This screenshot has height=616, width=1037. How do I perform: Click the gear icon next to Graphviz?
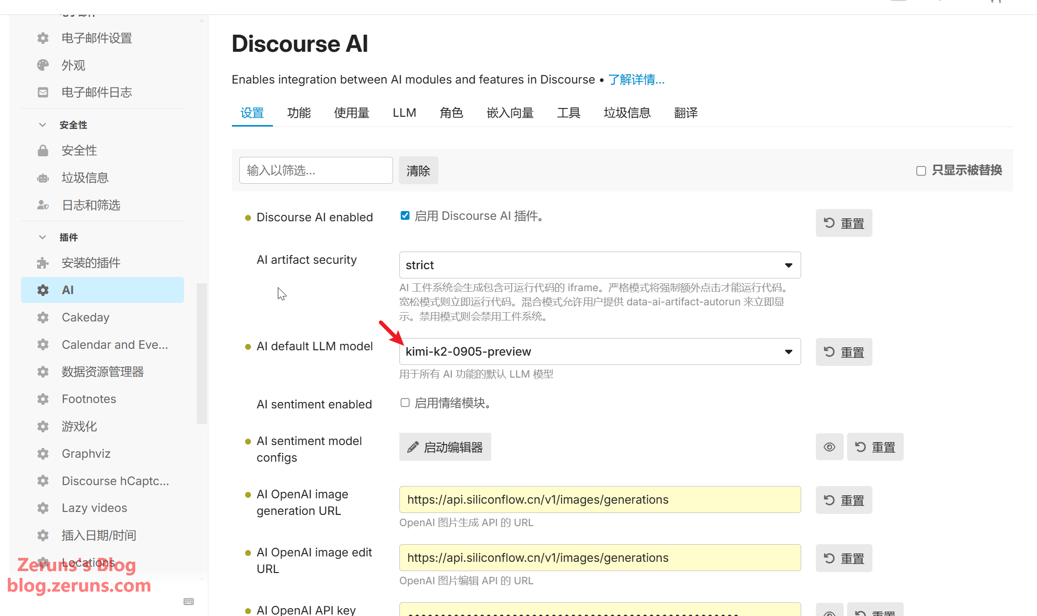(x=43, y=454)
